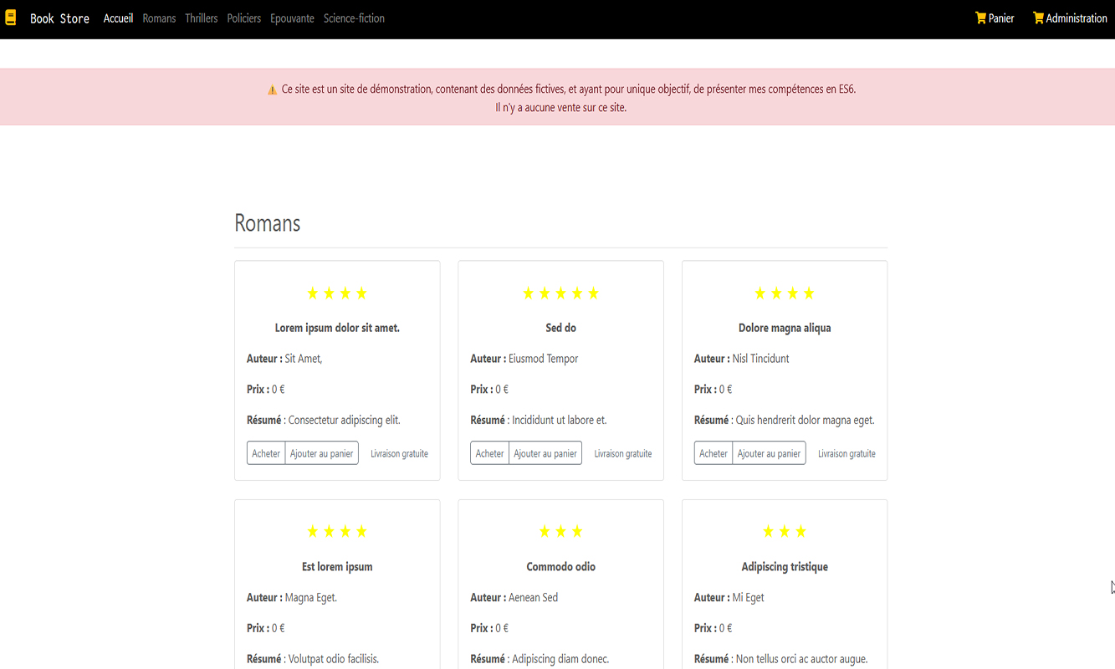Click the yellow Book Store logo icon
Screen dimensions: 1115x669
point(11,18)
